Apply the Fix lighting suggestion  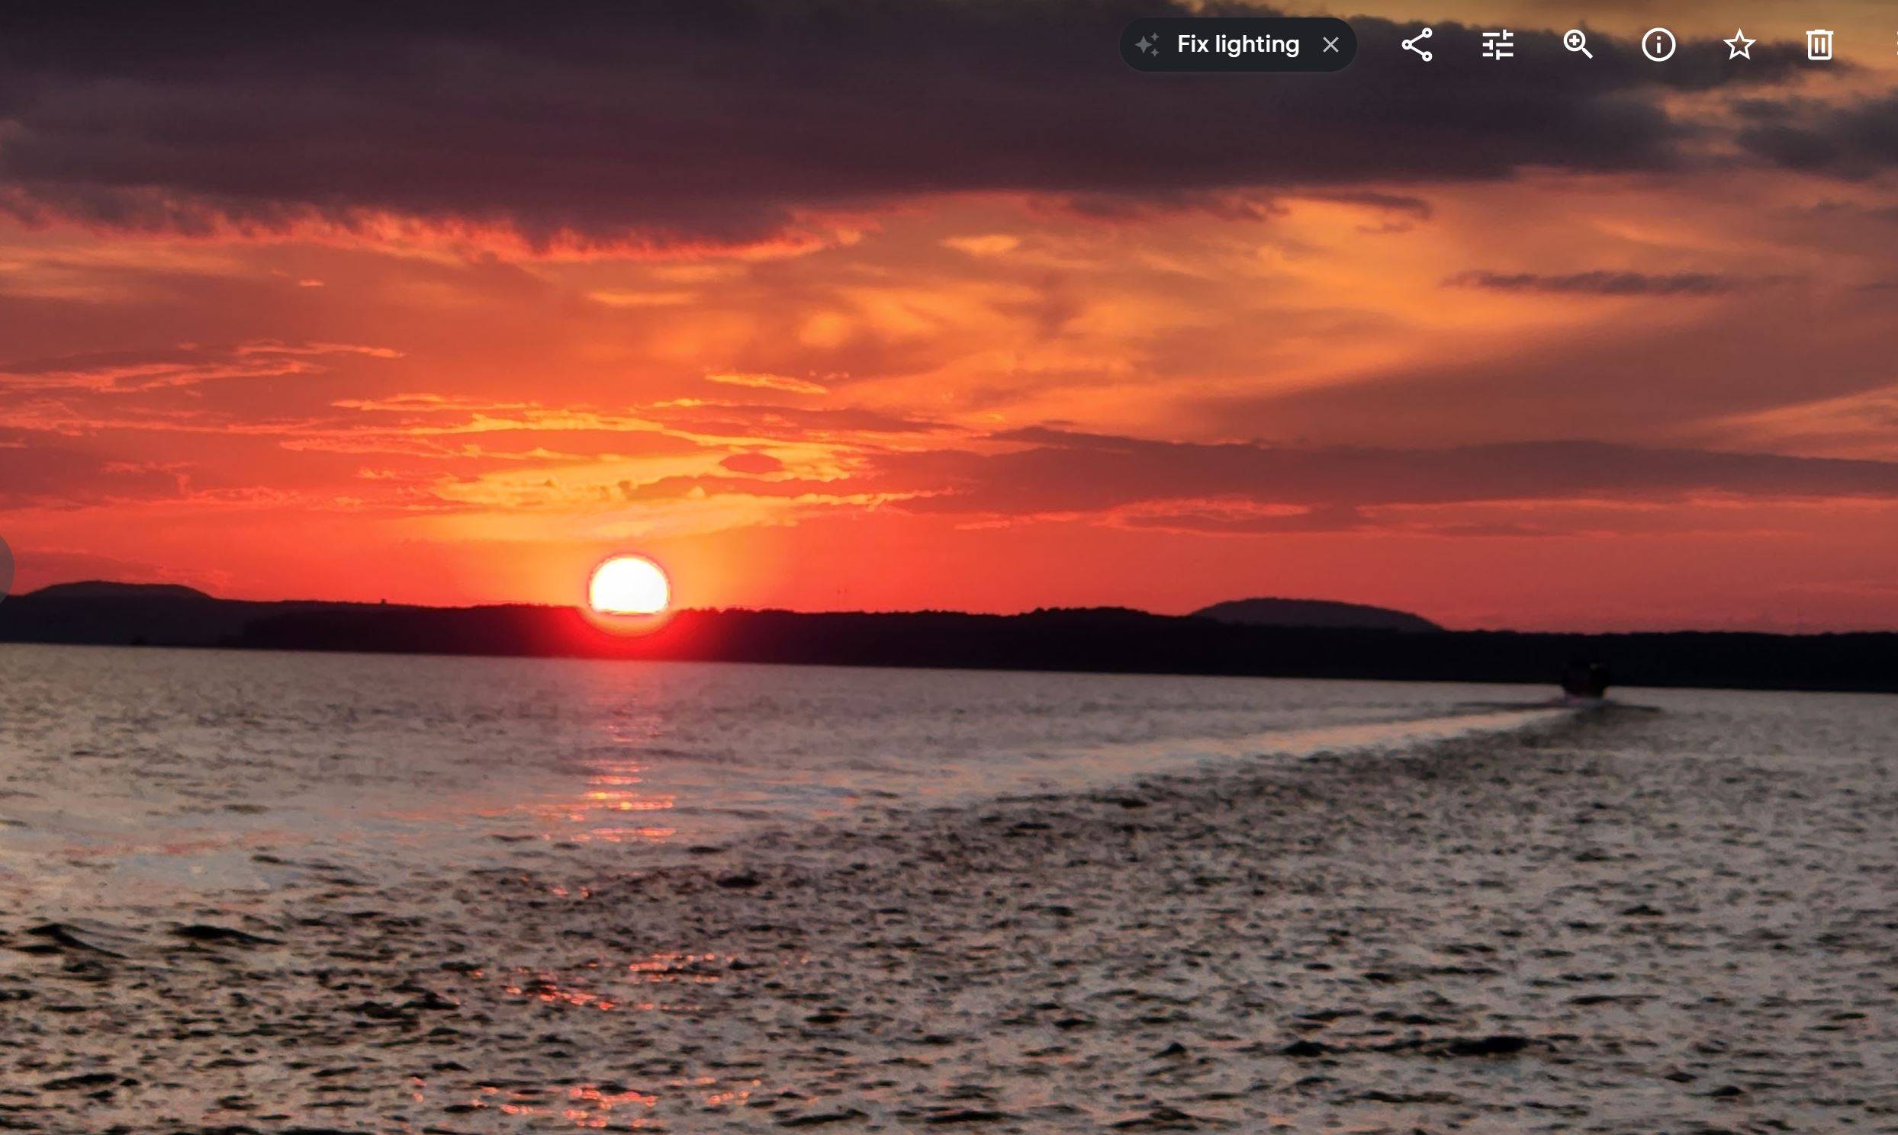pyautogui.click(x=1237, y=45)
